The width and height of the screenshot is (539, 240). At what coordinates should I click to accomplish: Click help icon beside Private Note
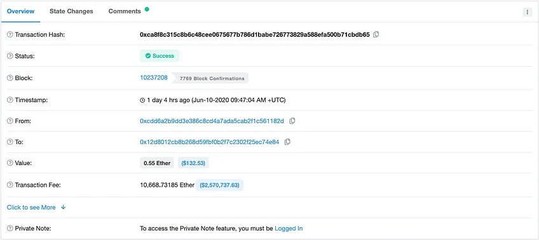click(x=10, y=229)
